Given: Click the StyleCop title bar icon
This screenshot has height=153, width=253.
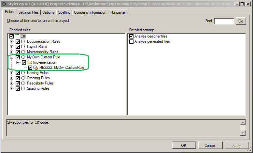Looking at the screenshot, I should (4, 4).
